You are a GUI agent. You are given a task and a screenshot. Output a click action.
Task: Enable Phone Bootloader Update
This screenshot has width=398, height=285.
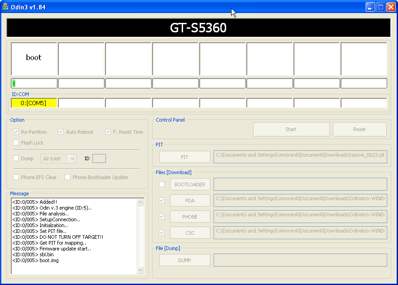click(x=67, y=177)
